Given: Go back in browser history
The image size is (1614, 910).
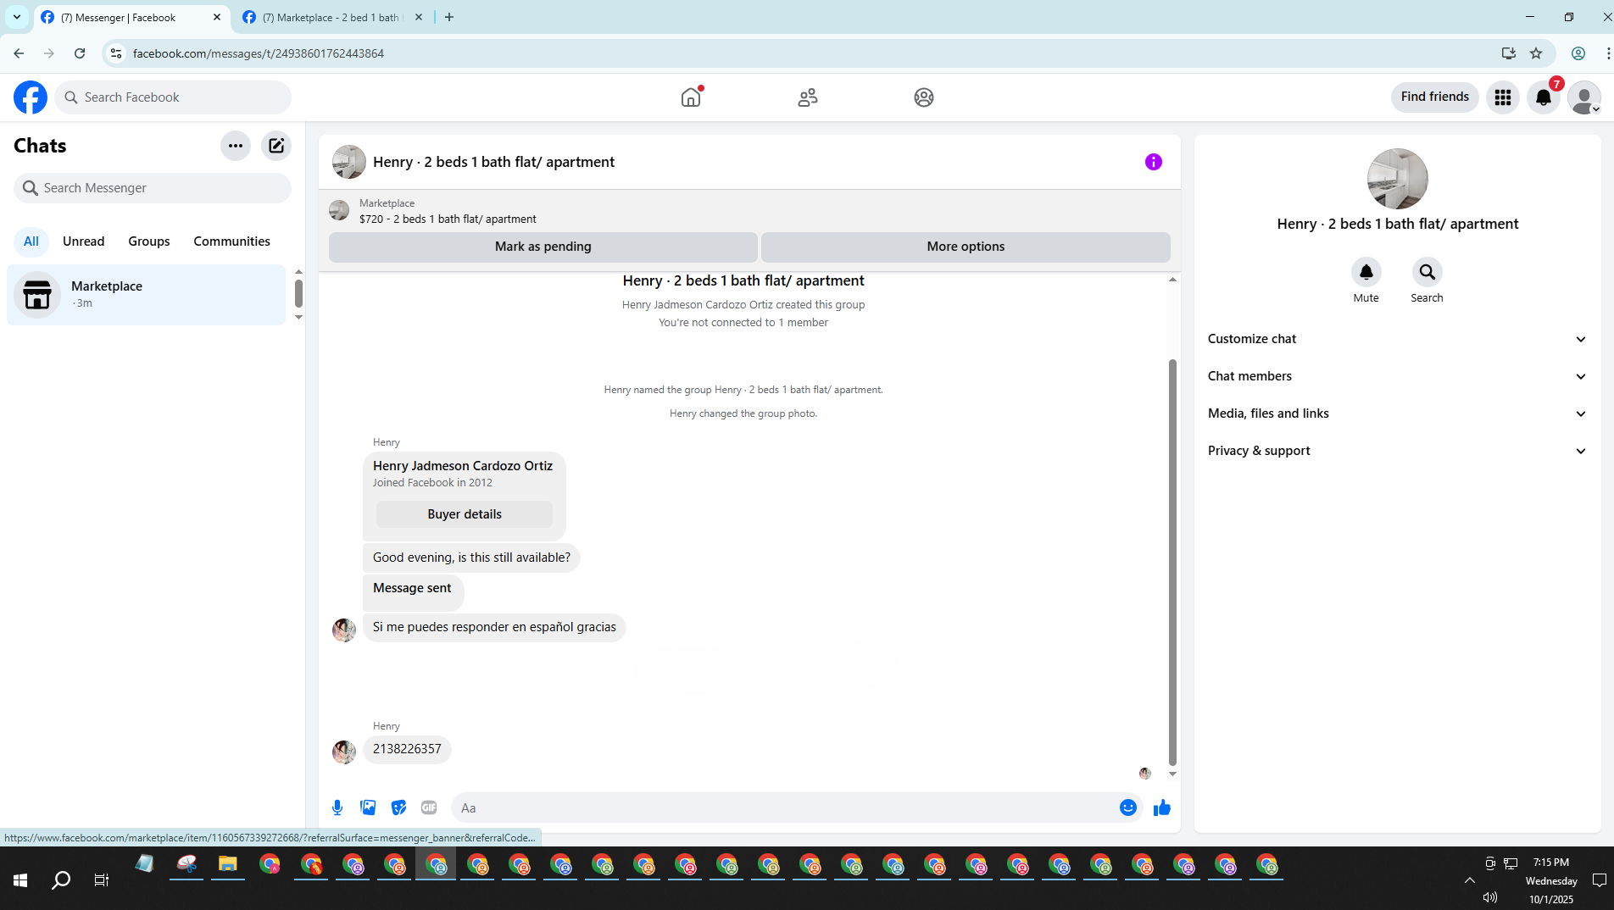Looking at the screenshot, I should pyautogui.click(x=19, y=53).
